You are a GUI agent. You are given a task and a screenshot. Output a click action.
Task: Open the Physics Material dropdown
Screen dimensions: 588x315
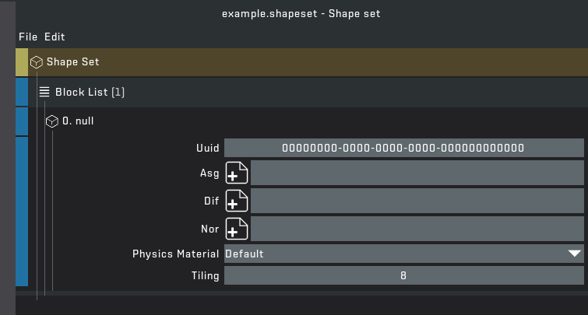pos(403,254)
